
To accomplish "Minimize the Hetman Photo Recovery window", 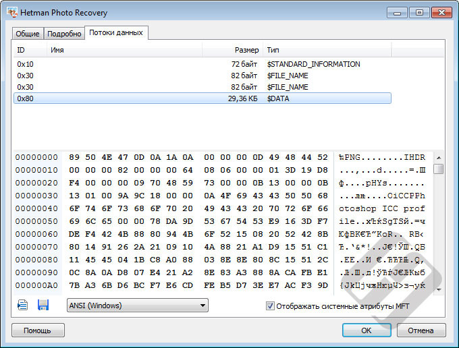I will pyautogui.click(x=397, y=13).
